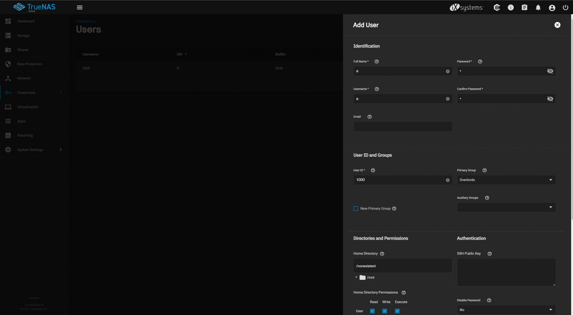This screenshot has width=573, height=315.
Task: Click the info icon in top bar
Action: (511, 8)
